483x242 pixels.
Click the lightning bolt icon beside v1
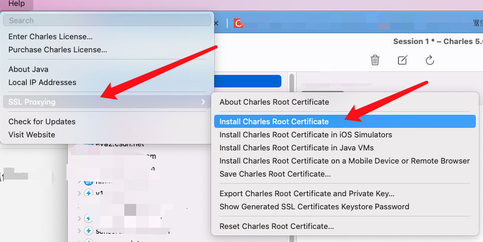[x=89, y=193]
